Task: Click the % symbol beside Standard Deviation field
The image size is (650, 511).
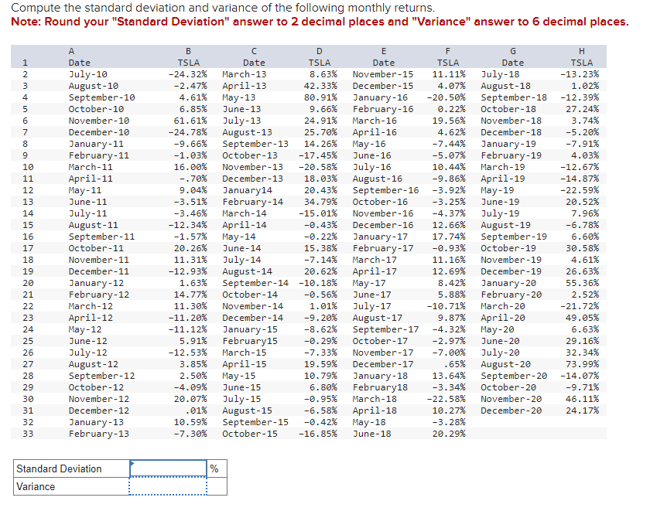Action: point(214,468)
